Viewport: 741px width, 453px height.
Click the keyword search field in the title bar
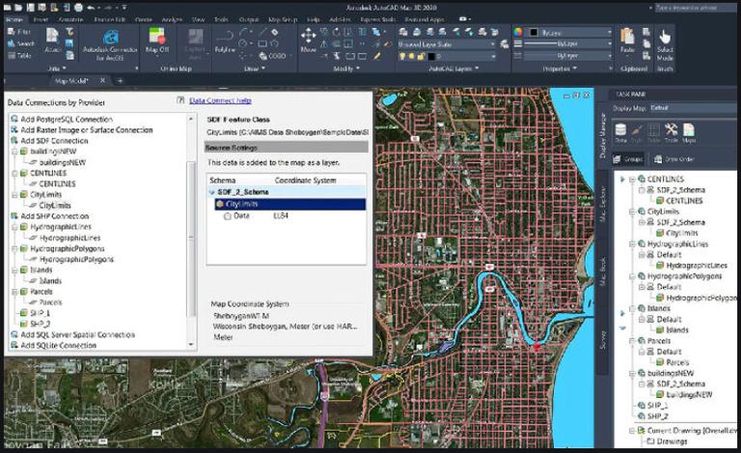click(x=697, y=8)
